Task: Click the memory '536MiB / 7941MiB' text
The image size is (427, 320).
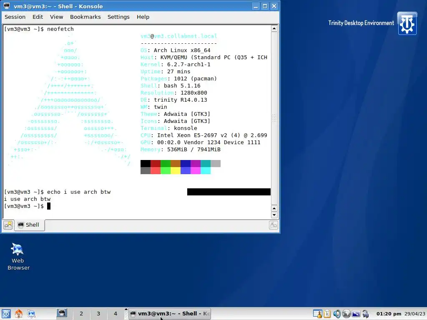Action: pos(193,150)
